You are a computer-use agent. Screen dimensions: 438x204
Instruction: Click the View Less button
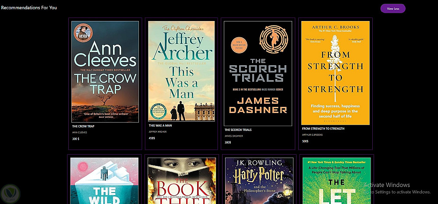pos(393,8)
